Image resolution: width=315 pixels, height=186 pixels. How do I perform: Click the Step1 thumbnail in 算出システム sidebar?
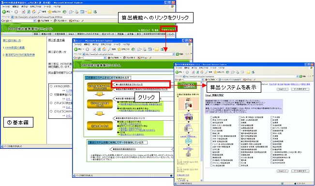pyautogui.click(x=189, y=104)
